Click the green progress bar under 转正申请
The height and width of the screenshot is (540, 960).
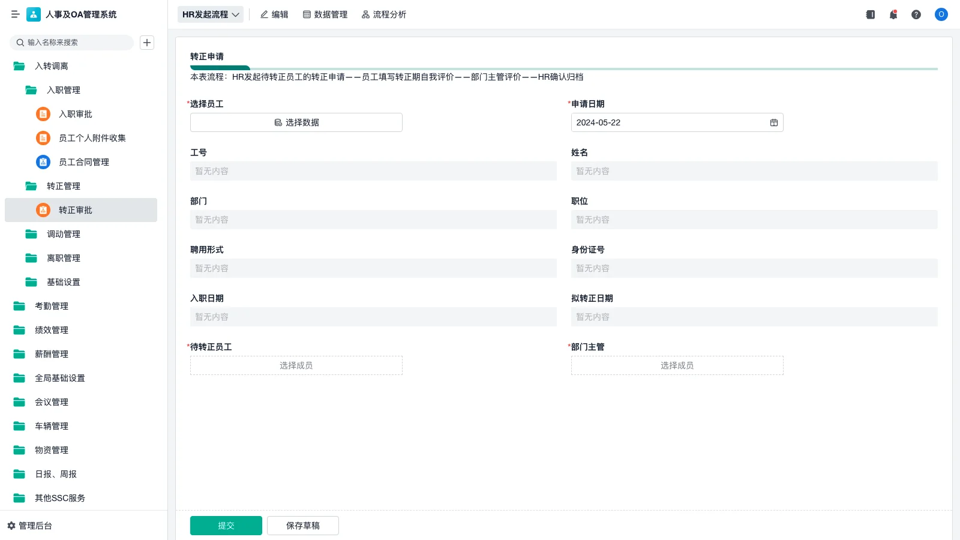click(220, 68)
